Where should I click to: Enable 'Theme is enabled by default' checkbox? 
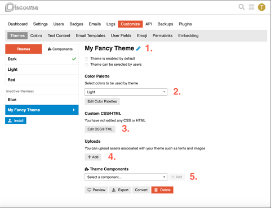[86, 59]
